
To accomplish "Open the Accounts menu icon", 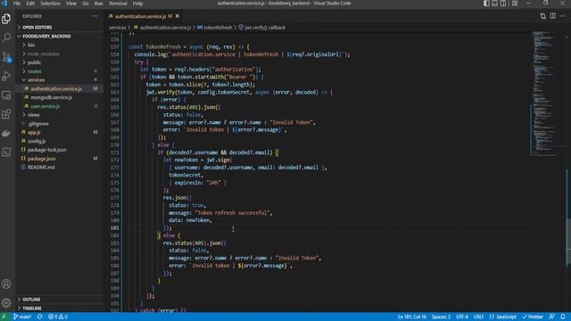I will (x=6, y=284).
